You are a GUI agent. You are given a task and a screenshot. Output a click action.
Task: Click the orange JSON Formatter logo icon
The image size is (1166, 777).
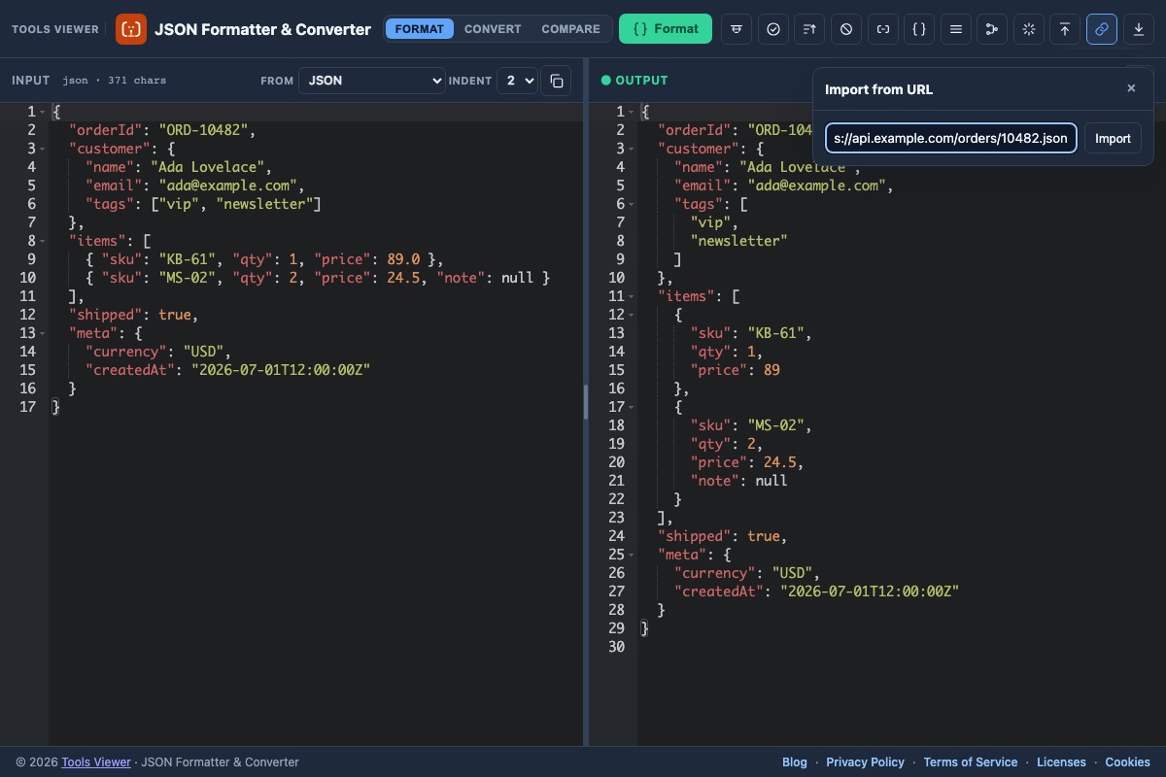(130, 29)
